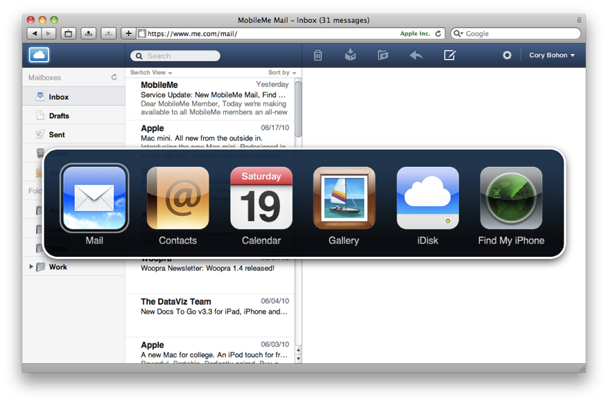The image size is (608, 403).
Task: Compose a new message
Action: 449,55
